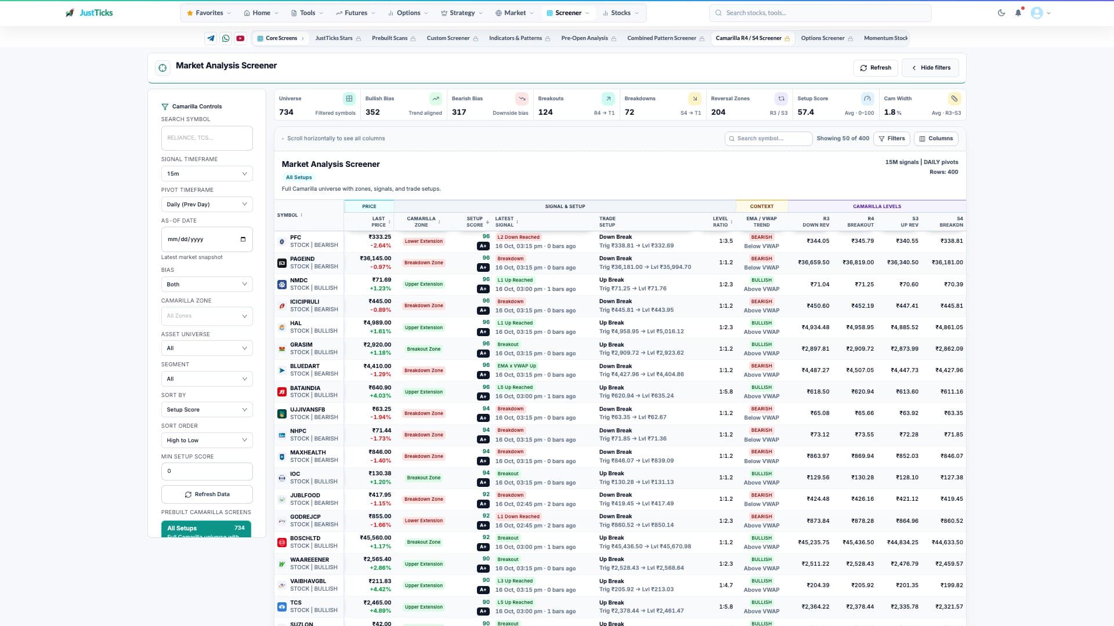Open the Options menu in navbar
Viewport: 1114px width, 626px height.
408,13
